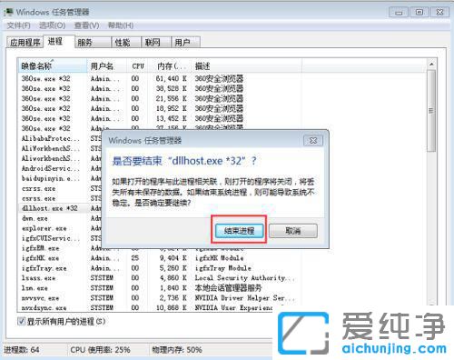
Task: Click CPU 使用率: 25% in status bar
Action: (x=100, y=350)
